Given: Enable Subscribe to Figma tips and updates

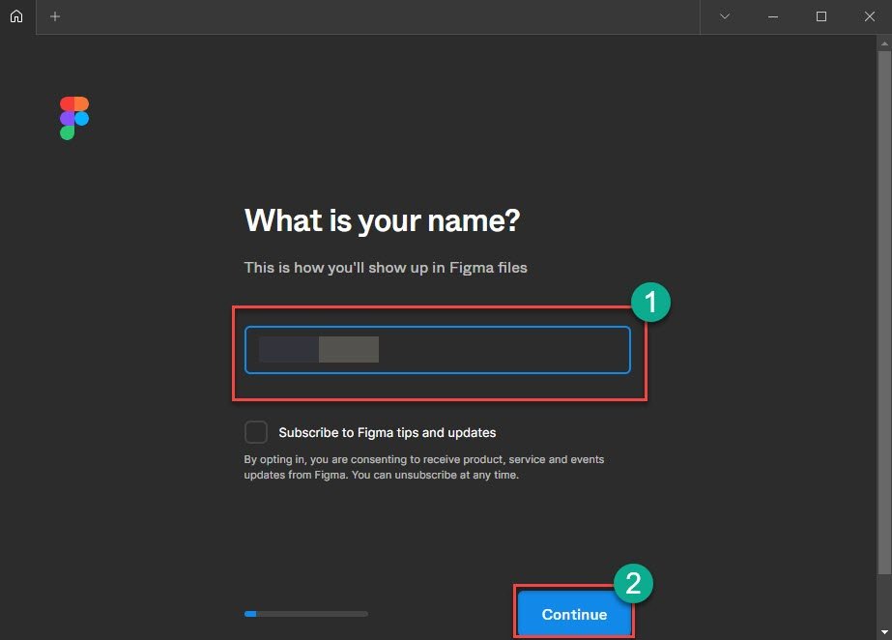Looking at the screenshot, I should click(x=256, y=432).
